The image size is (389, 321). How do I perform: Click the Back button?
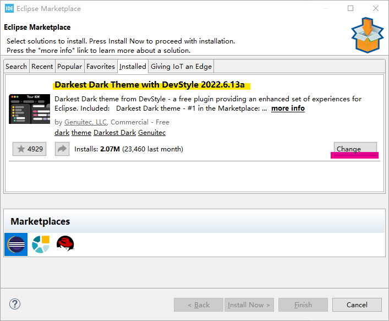(199, 304)
